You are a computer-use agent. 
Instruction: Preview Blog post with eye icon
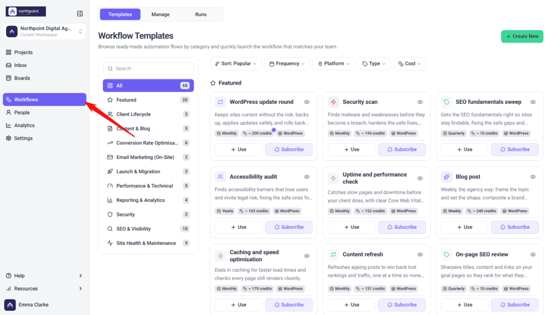click(533, 177)
